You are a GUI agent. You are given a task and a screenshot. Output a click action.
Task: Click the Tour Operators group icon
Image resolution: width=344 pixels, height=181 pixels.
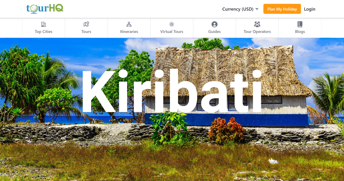tap(257, 24)
